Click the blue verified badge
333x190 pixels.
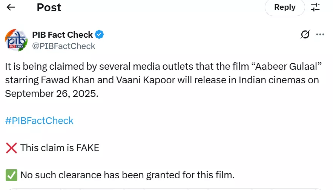pos(100,35)
